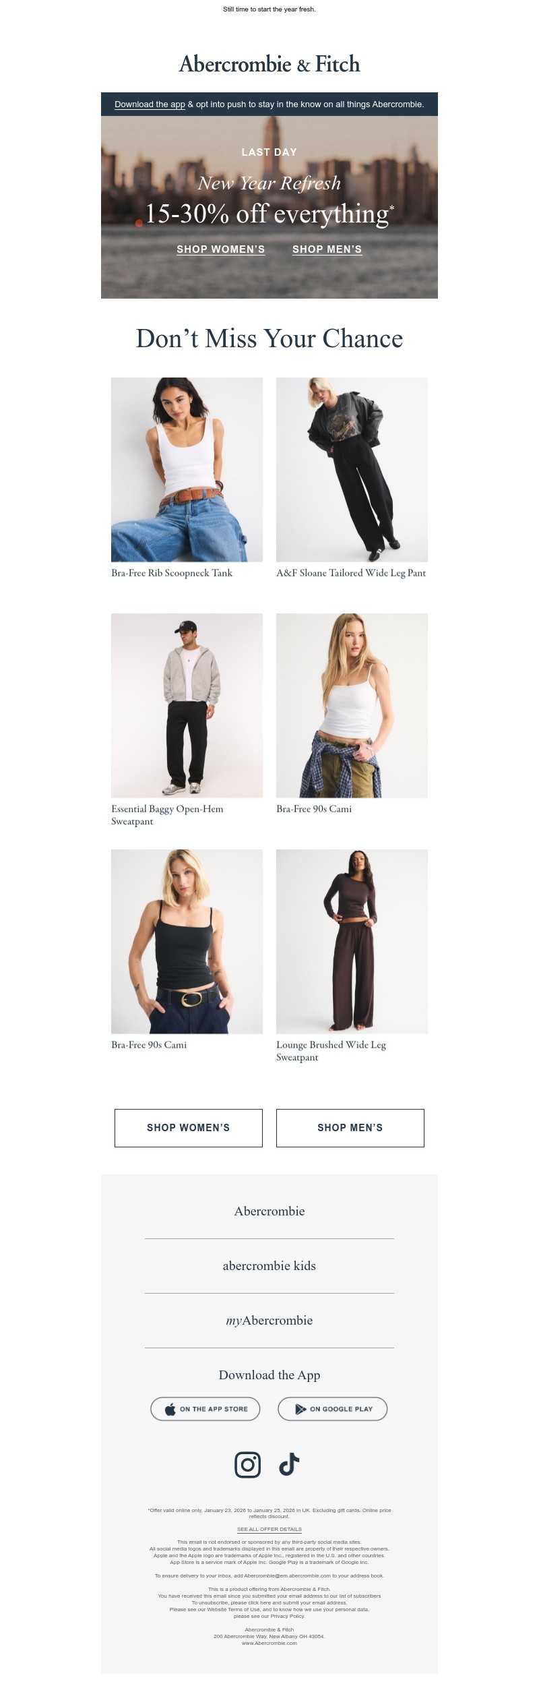Viewport: 539px width, 1686px height.
Task: Click the On The App Store badge
Action: pyautogui.click(x=205, y=1408)
